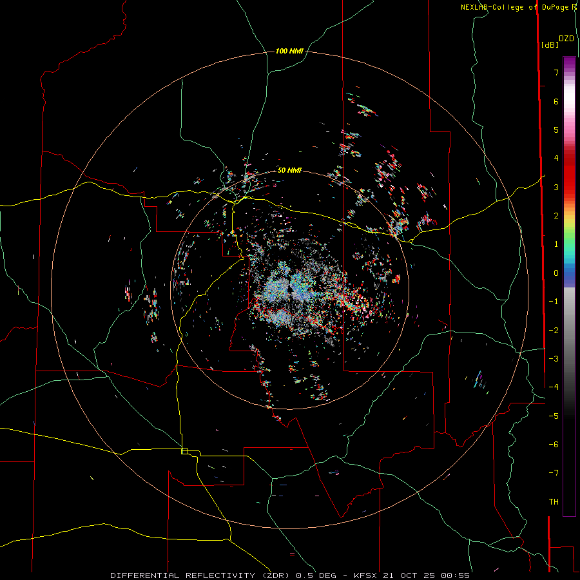The width and height of the screenshot is (580, 580).
Task: Click the '6' value on color scale
Action: (556, 101)
